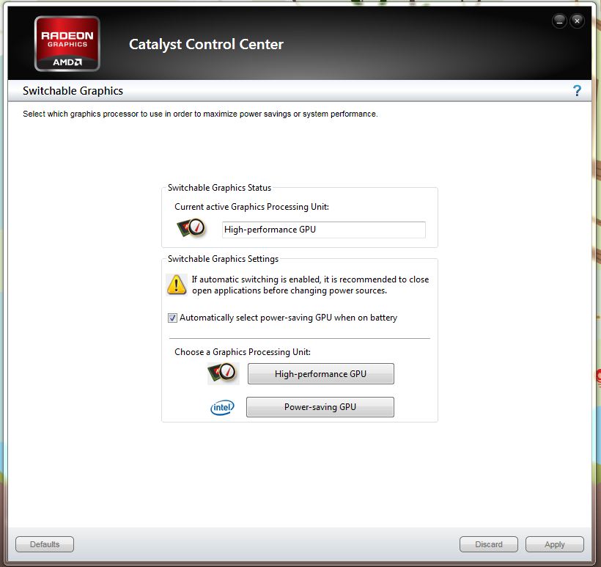
Task: Restore settings with the Defaults button
Action: (x=45, y=544)
